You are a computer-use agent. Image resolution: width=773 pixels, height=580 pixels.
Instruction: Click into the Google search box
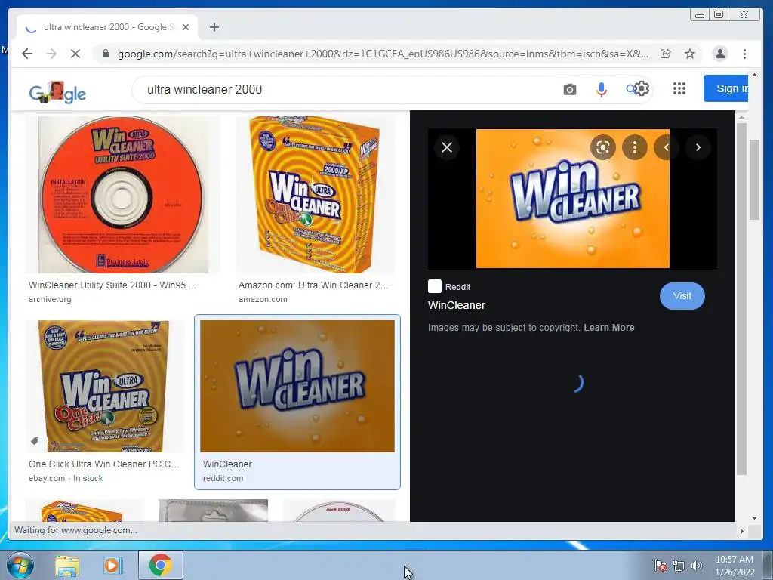pos(345,89)
